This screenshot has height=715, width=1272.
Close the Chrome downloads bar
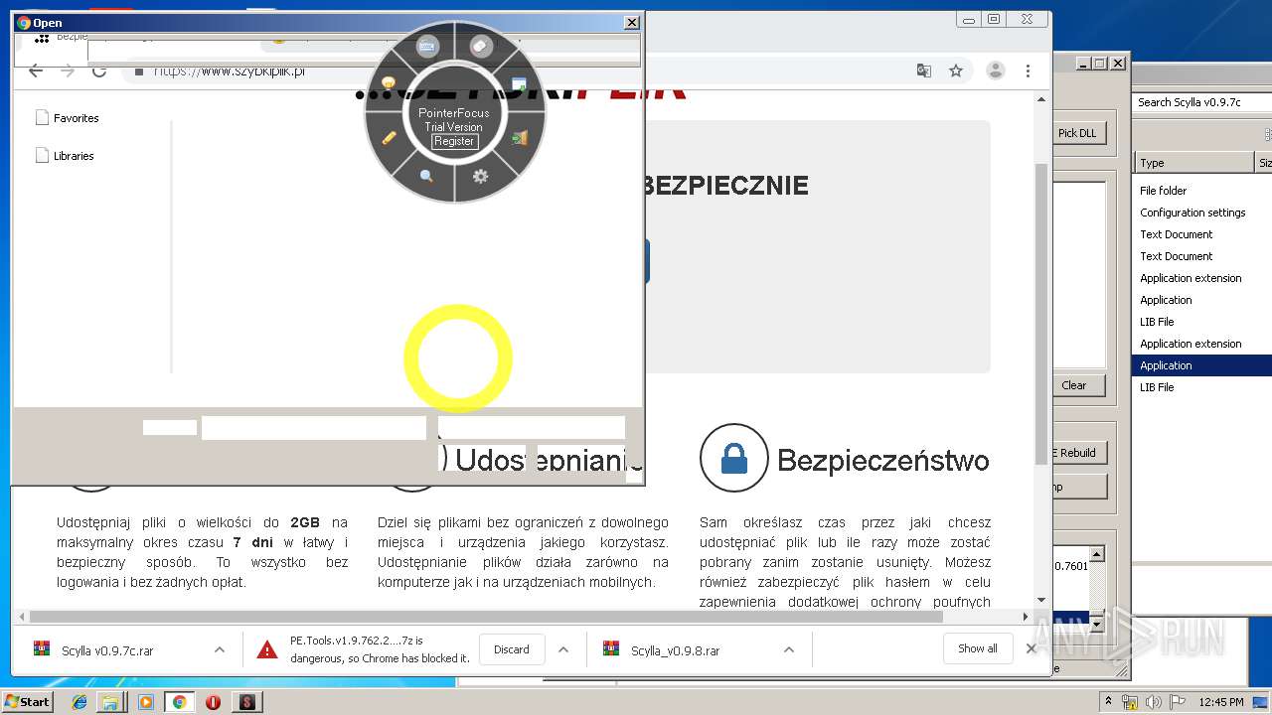pos(1031,648)
